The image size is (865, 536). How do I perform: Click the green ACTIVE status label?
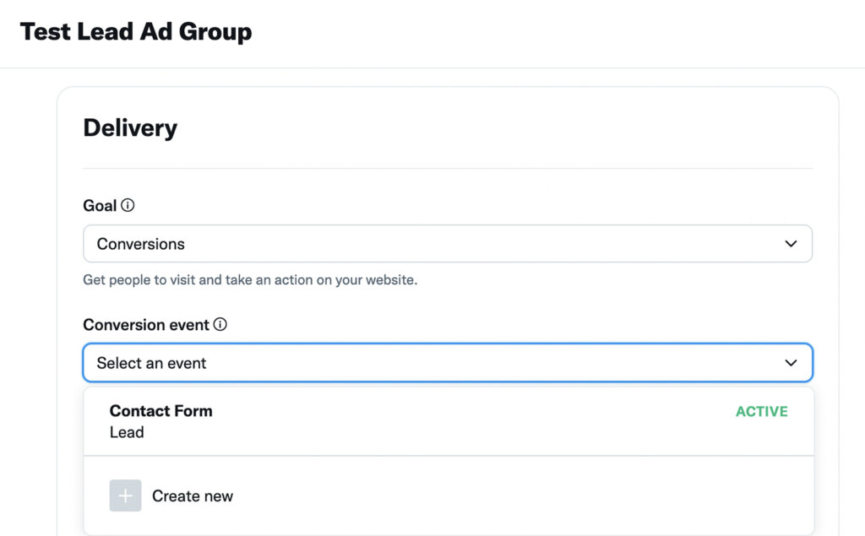point(761,411)
